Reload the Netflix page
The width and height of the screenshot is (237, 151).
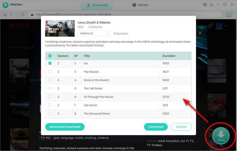click(x=23, y=15)
